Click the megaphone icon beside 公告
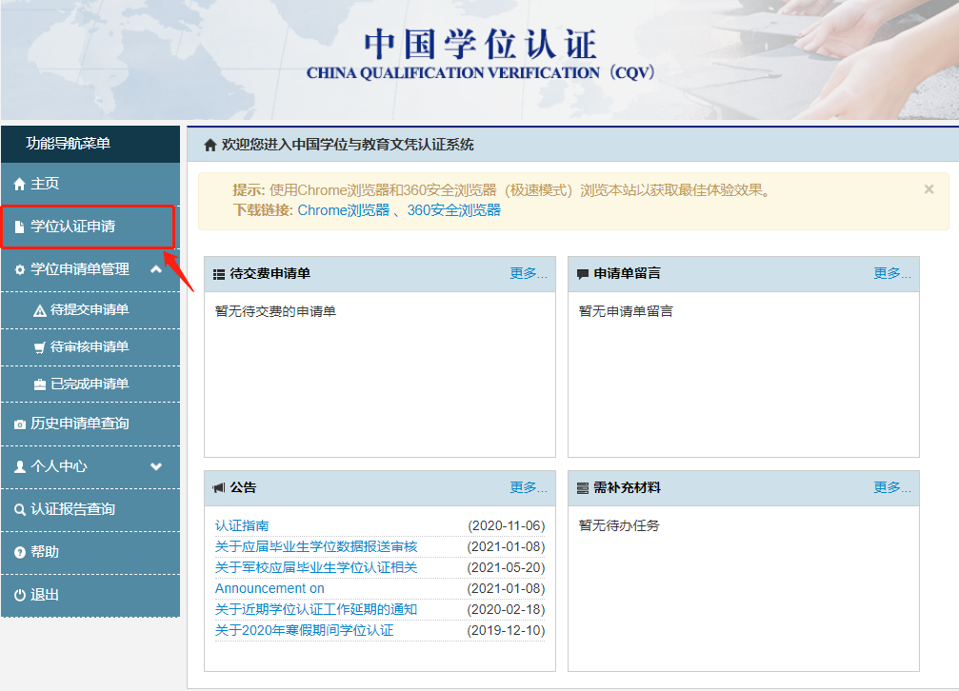 [219, 488]
